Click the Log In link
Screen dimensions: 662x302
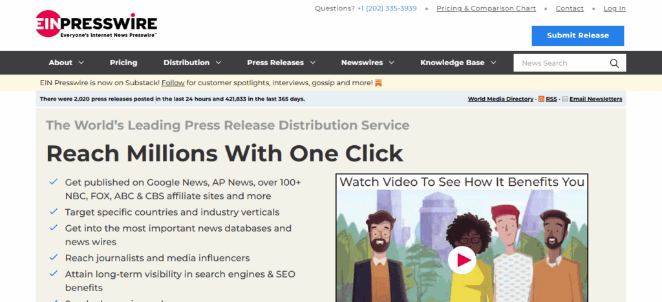point(615,8)
